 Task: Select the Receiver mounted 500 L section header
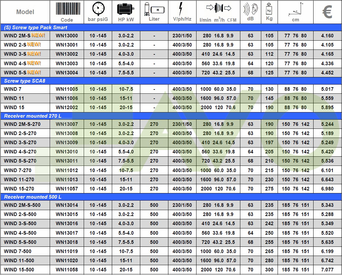coord(32,197)
